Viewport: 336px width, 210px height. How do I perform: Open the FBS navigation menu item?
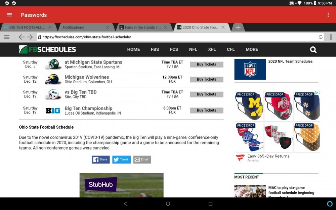click(x=155, y=49)
